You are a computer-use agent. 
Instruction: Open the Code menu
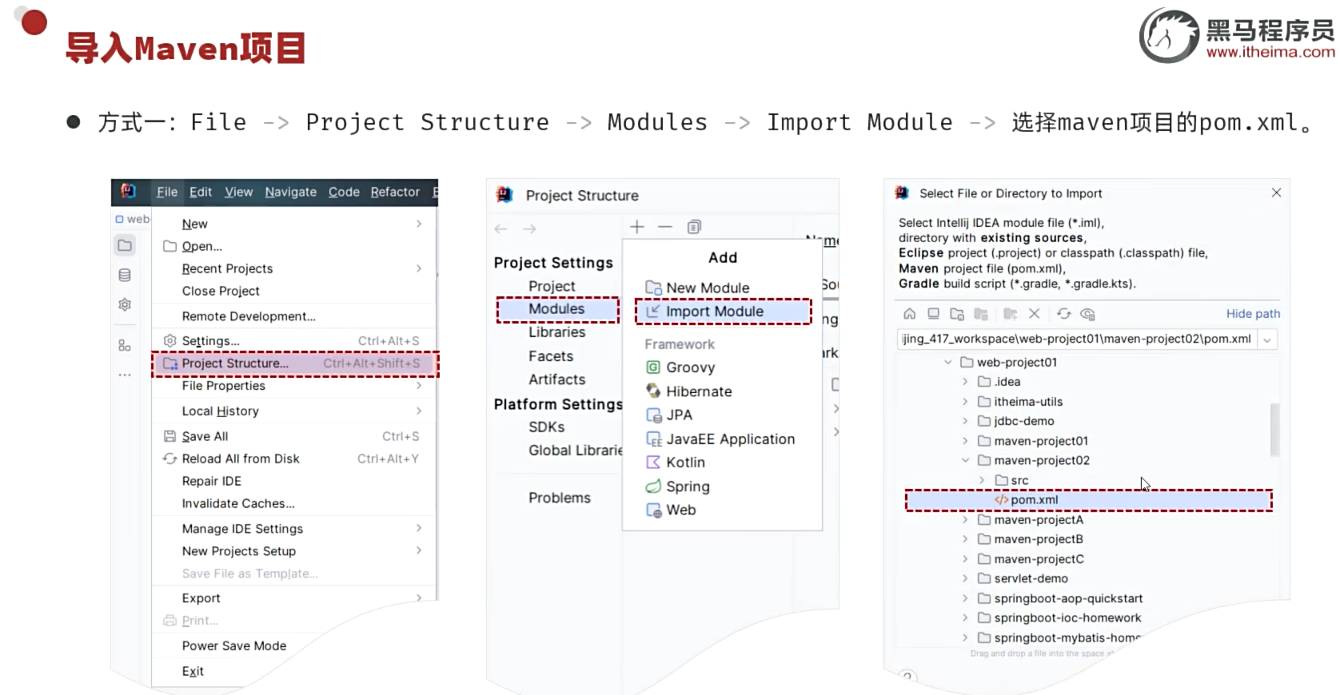344,192
